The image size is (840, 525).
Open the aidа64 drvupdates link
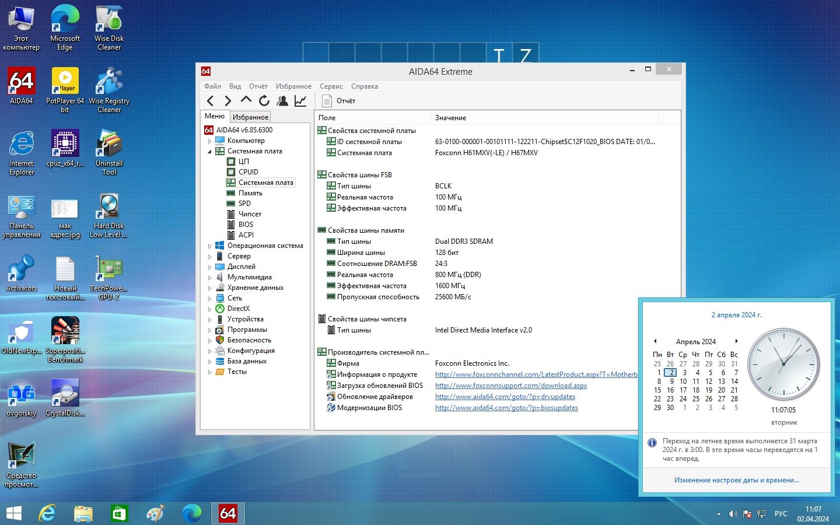pos(505,397)
